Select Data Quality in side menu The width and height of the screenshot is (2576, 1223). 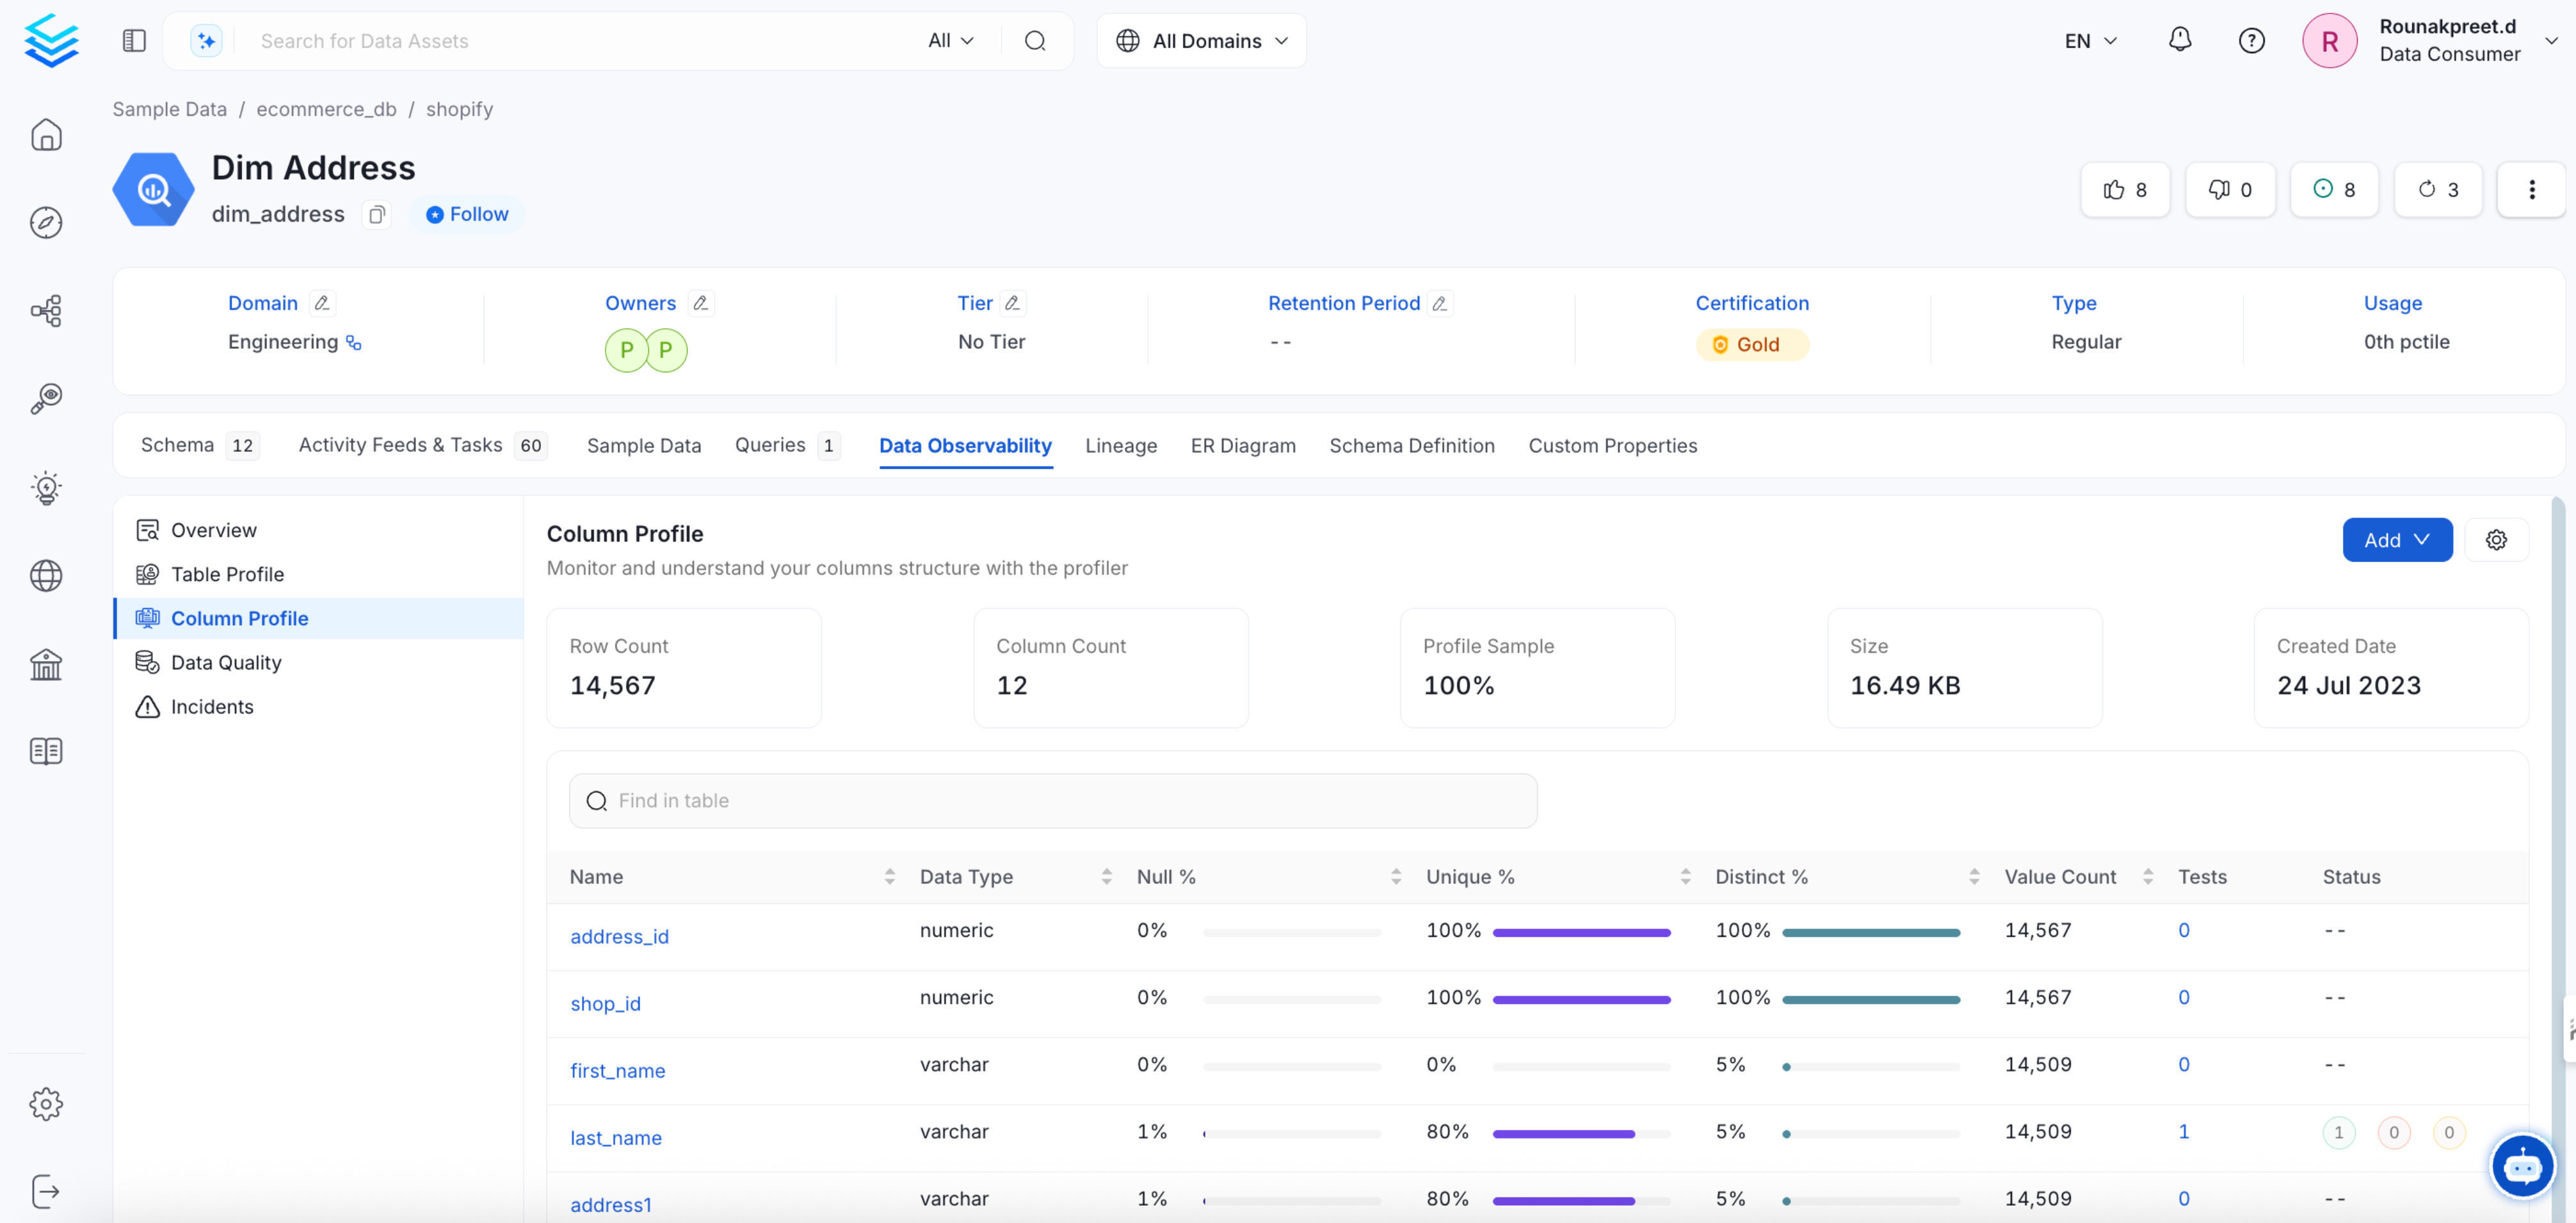tap(226, 662)
